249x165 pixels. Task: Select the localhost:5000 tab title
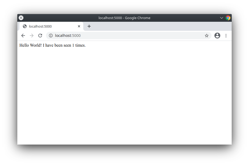coord(40,26)
